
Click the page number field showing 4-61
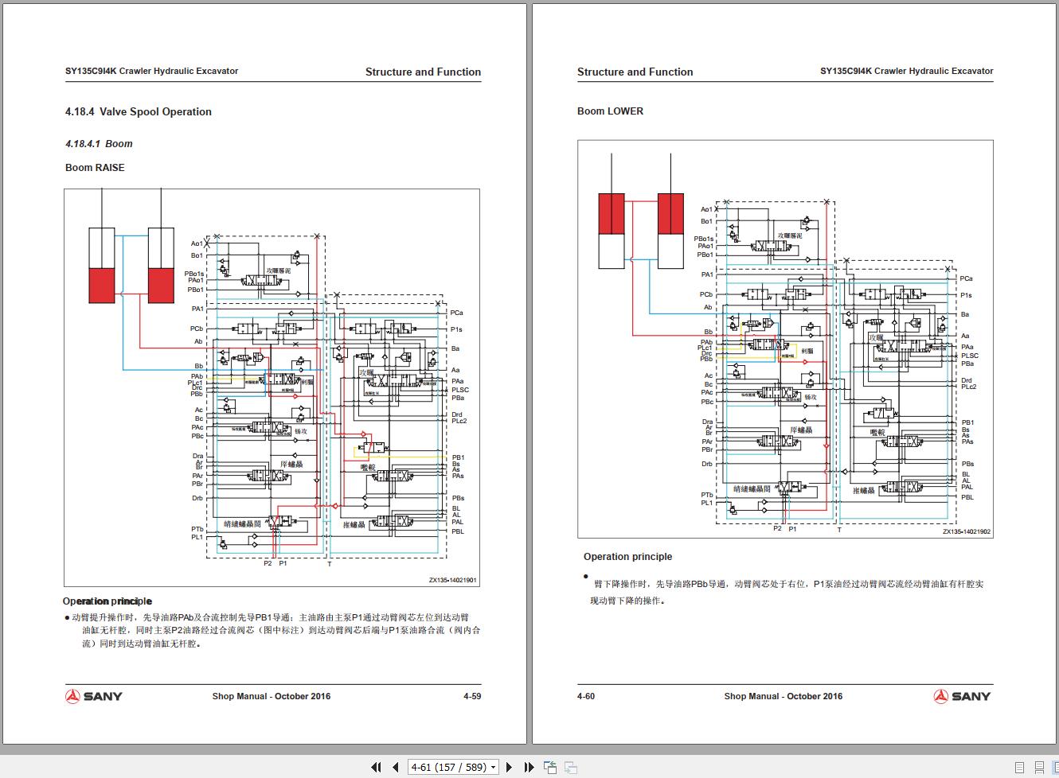point(447,768)
